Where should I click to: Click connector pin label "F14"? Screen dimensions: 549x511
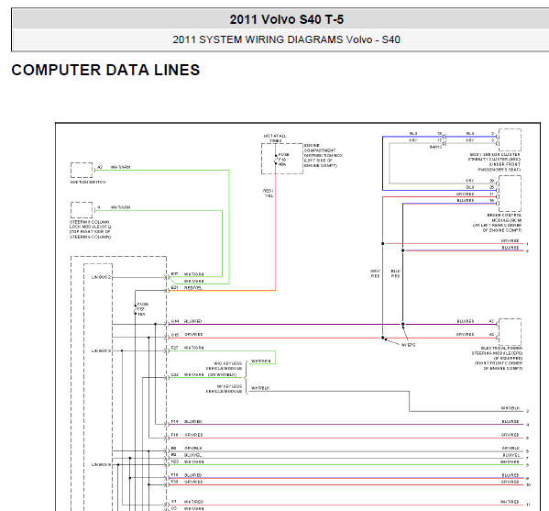(x=174, y=422)
